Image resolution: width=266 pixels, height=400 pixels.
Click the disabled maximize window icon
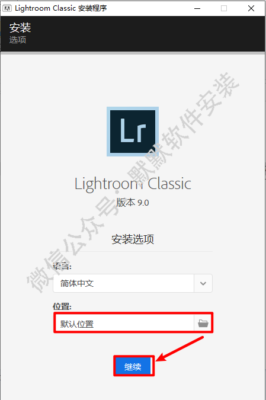(224, 8)
